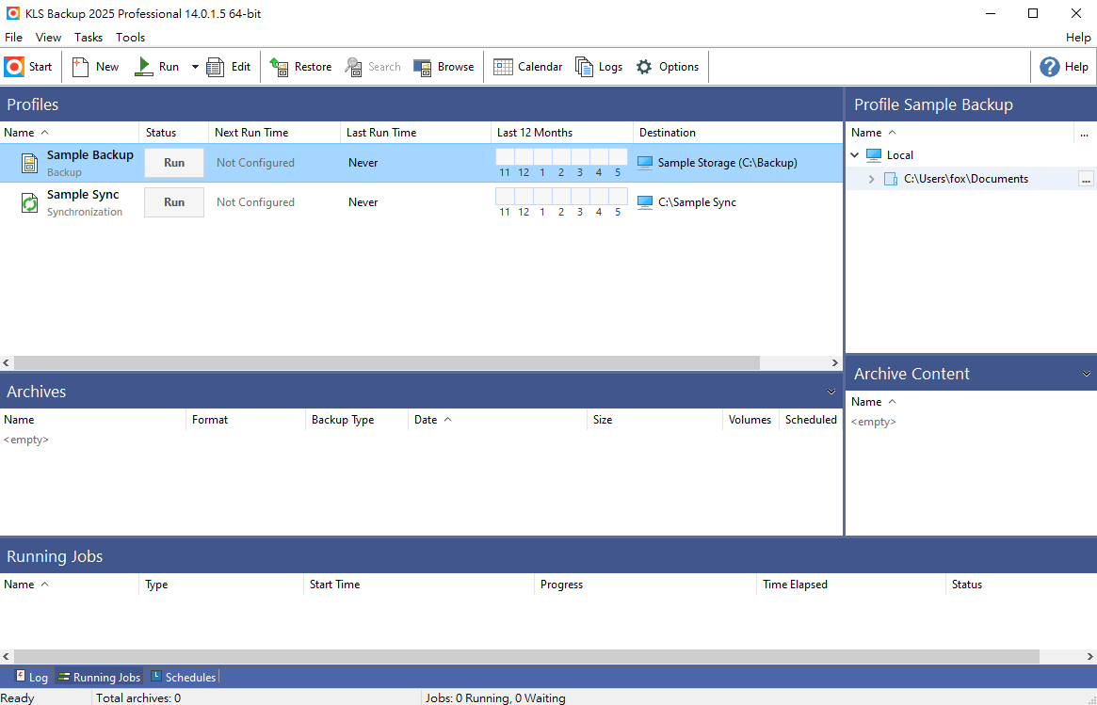The height and width of the screenshot is (705, 1097).
Task: Sort profiles by Status column
Action: pos(173,133)
